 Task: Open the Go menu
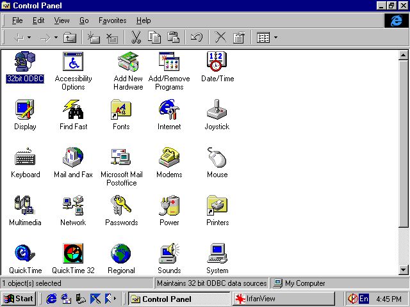(84, 20)
